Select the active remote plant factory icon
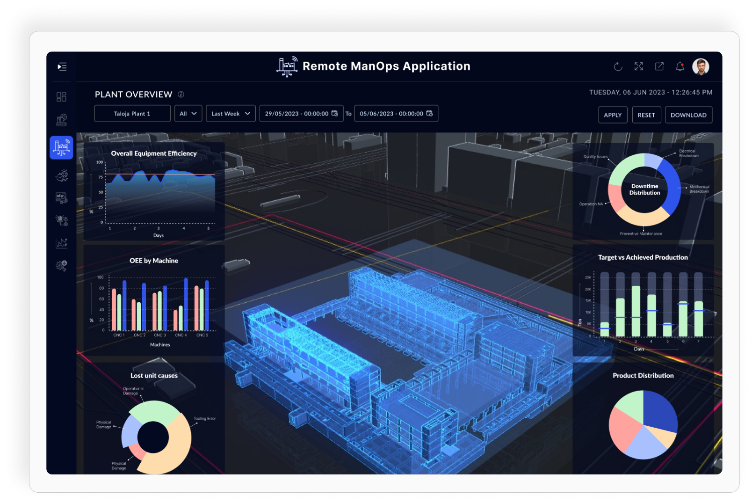Screen dimensions: 752x503 pyautogui.click(x=61, y=147)
